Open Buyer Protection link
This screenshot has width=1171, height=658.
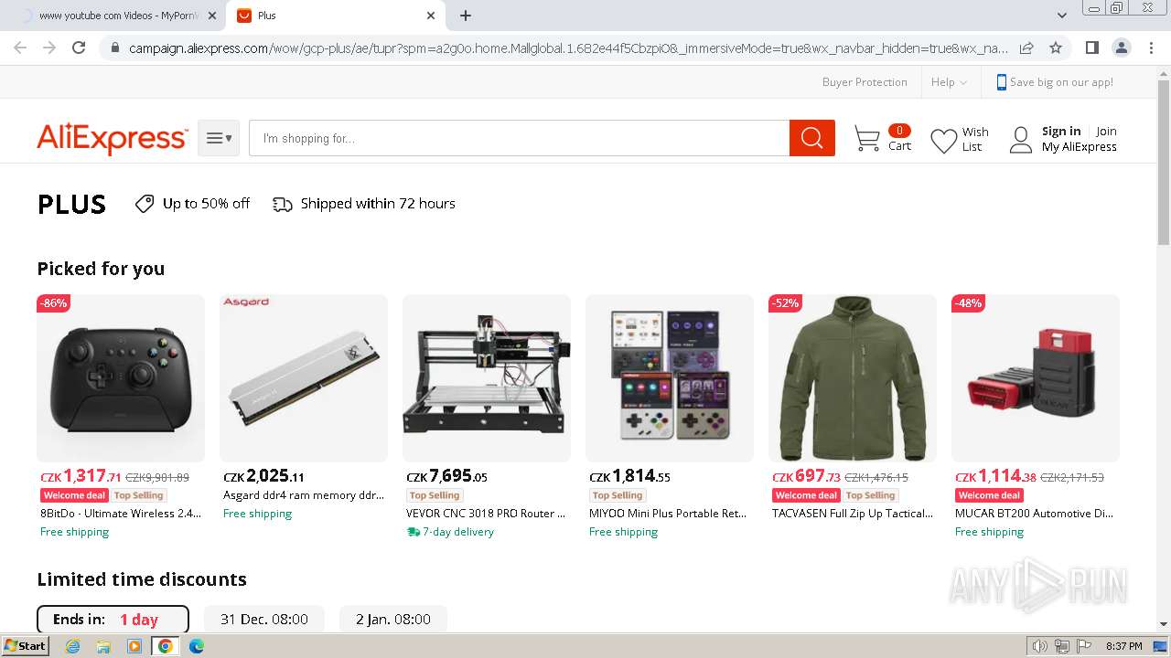point(865,82)
